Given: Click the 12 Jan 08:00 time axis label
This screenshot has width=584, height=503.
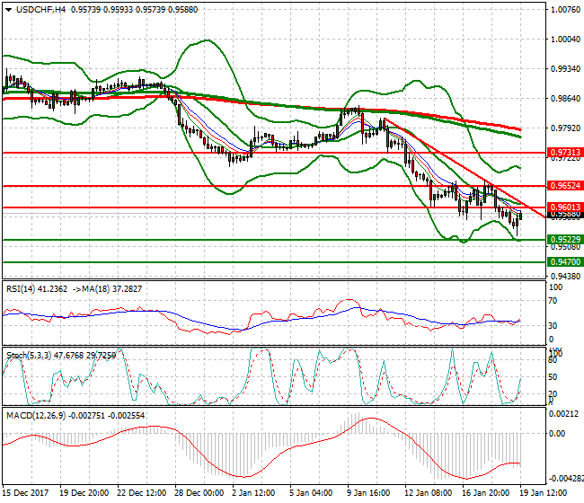Looking at the screenshot, I should click(429, 493).
